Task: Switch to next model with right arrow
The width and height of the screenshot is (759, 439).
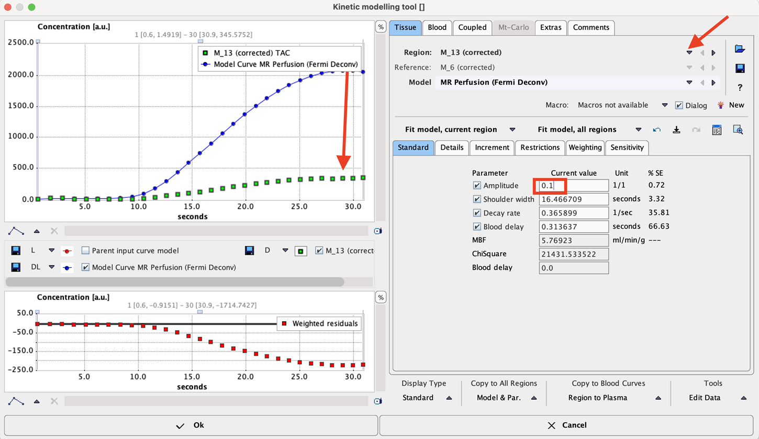Action: tap(713, 83)
